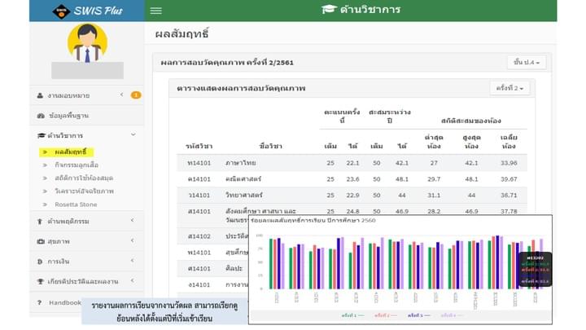Toggle ครั้งที่ 3 blue series in chart legend
The image size is (586, 330).
[418, 315]
